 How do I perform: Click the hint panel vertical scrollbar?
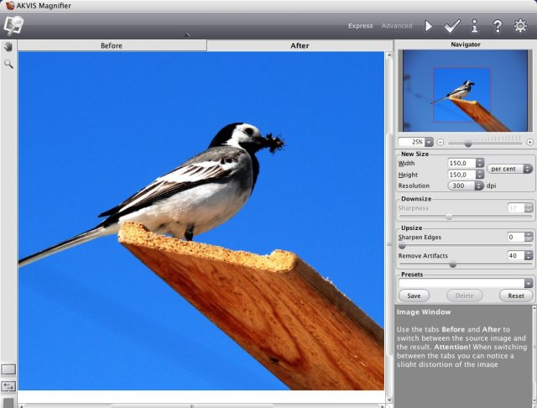(x=534, y=356)
